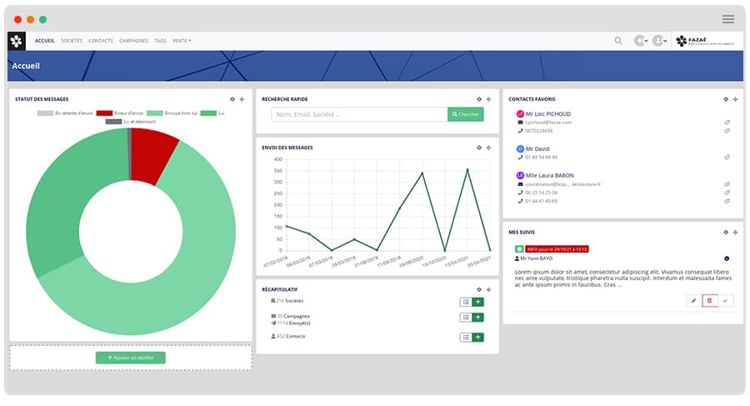Open Mr Yann BAYO in Mes suivis

tap(536, 258)
